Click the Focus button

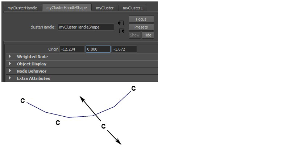coord(141,19)
